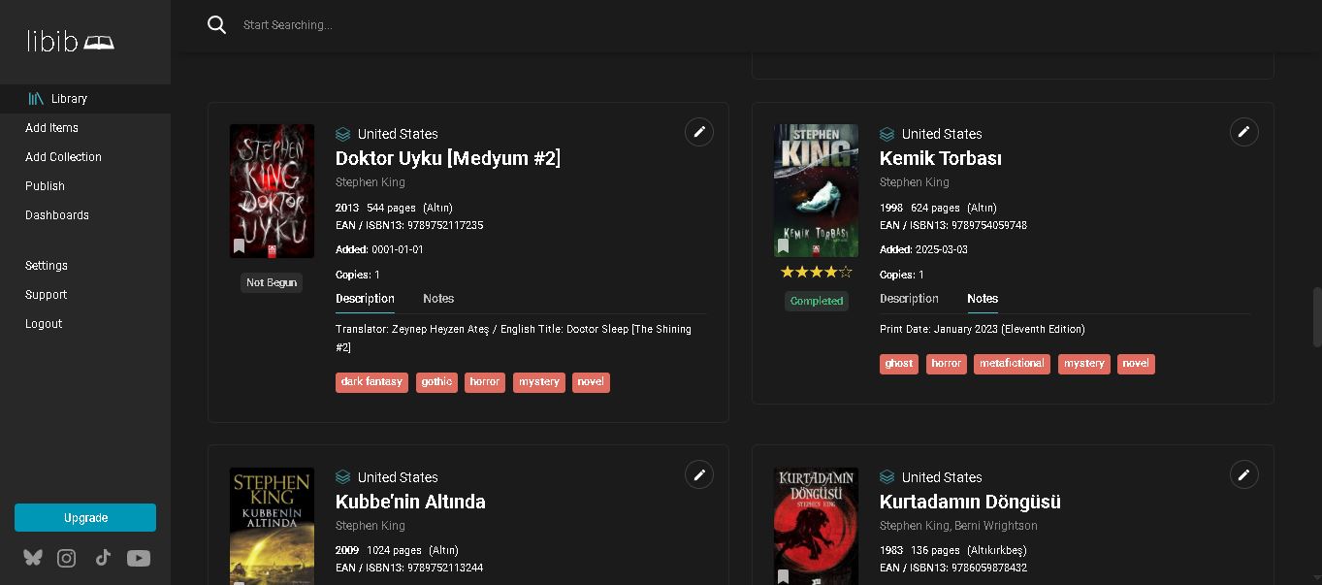
Task: Toggle bookmark on Kemik Torbası cover
Action: coord(784,246)
